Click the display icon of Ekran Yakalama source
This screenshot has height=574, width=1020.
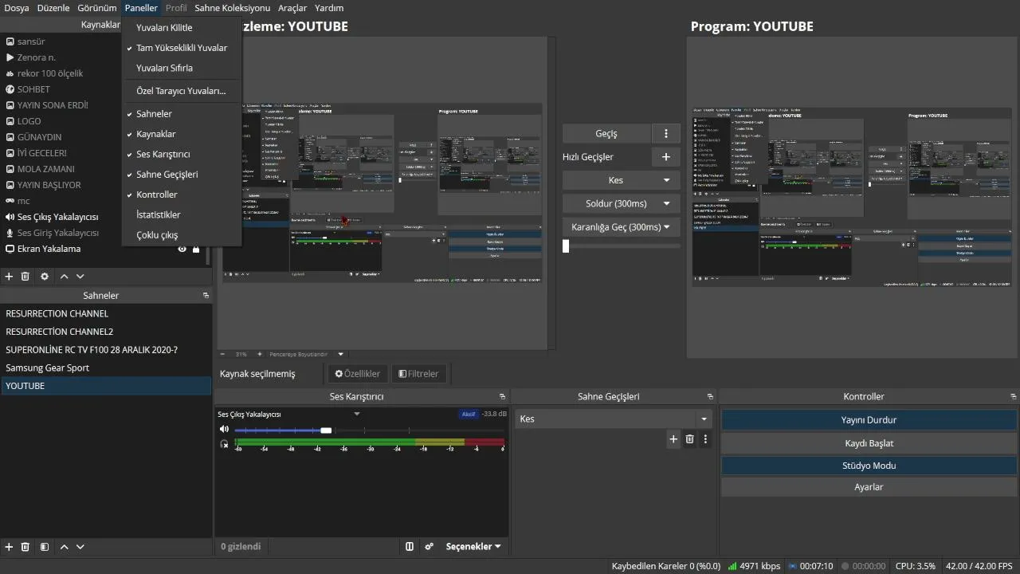pos(10,249)
